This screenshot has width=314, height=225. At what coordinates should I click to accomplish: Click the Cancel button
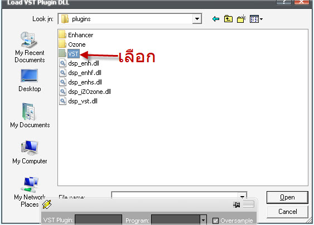point(288,212)
